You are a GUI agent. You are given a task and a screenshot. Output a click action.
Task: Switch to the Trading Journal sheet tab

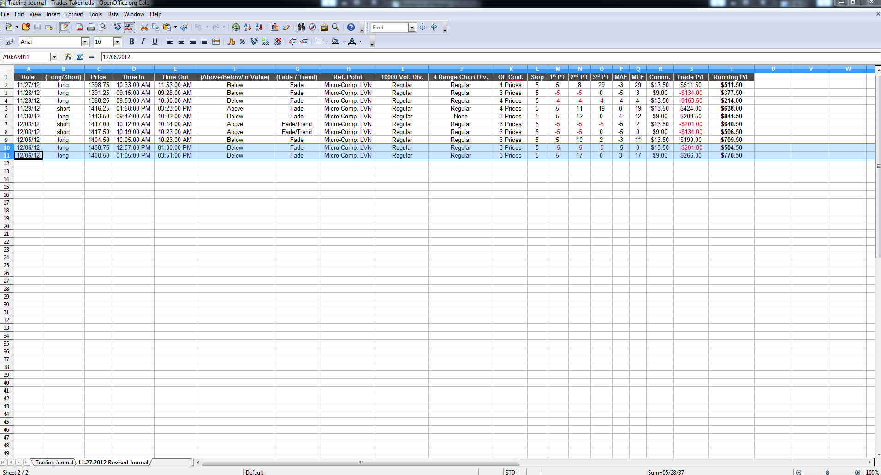(x=54, y=463)
